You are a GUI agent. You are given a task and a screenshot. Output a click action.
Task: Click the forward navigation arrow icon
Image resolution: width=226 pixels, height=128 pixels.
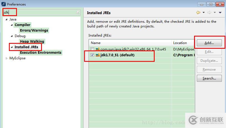(x=209, y=12)
